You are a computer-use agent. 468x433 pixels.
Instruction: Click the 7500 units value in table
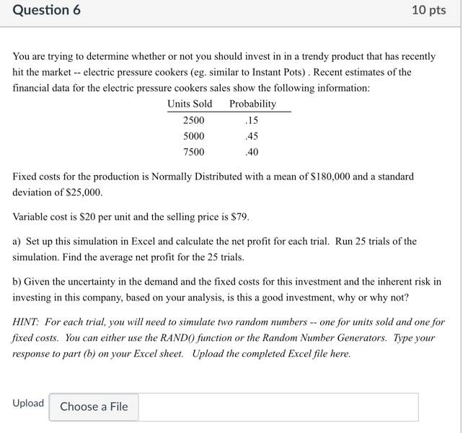(x=194, y=152)
